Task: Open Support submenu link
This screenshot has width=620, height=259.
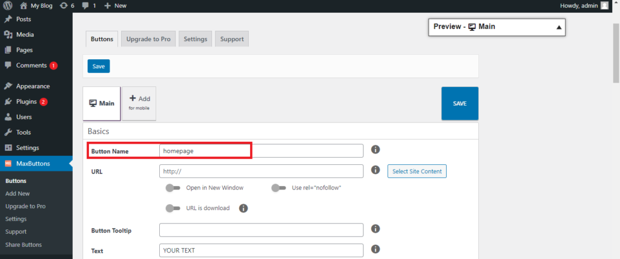Action: (x=16, y=231)
